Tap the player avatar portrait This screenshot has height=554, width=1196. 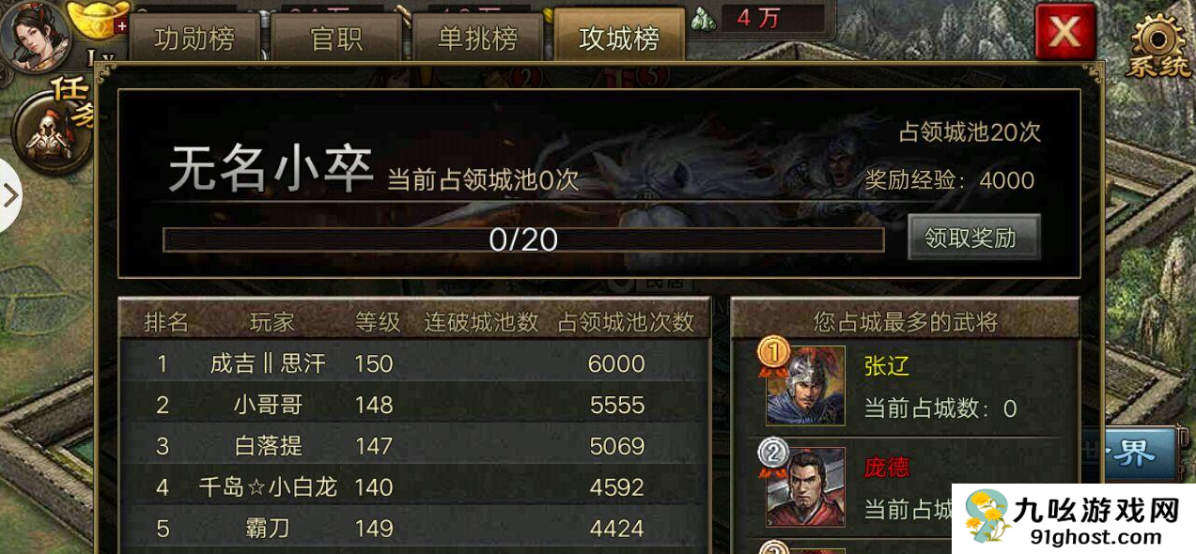36,36
